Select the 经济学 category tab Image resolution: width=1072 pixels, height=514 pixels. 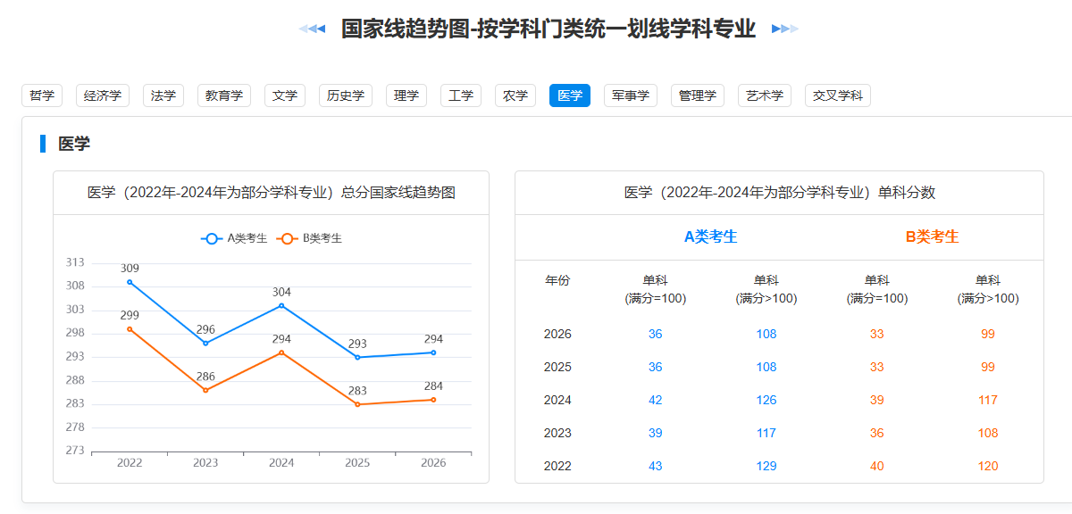click(x=103, y=95)
